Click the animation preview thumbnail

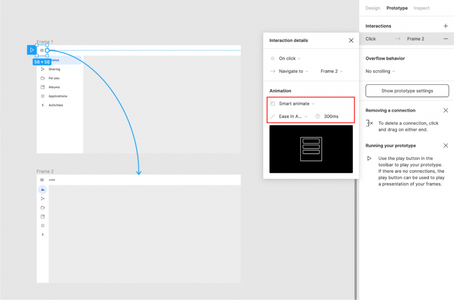[x=311, y=149]
